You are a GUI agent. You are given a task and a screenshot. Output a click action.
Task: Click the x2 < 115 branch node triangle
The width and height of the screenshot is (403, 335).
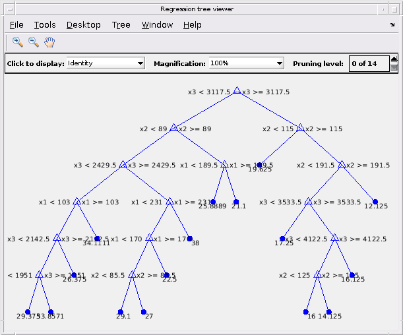coord(300,127)
